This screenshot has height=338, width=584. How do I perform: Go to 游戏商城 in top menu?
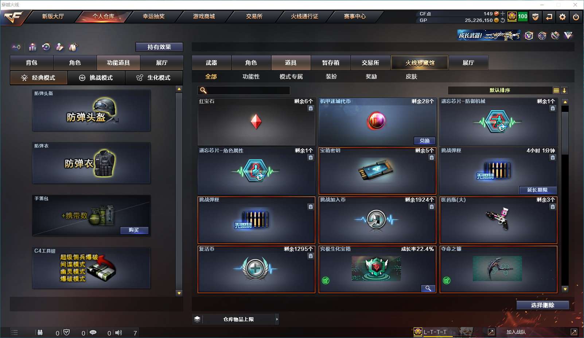point(204,16)
